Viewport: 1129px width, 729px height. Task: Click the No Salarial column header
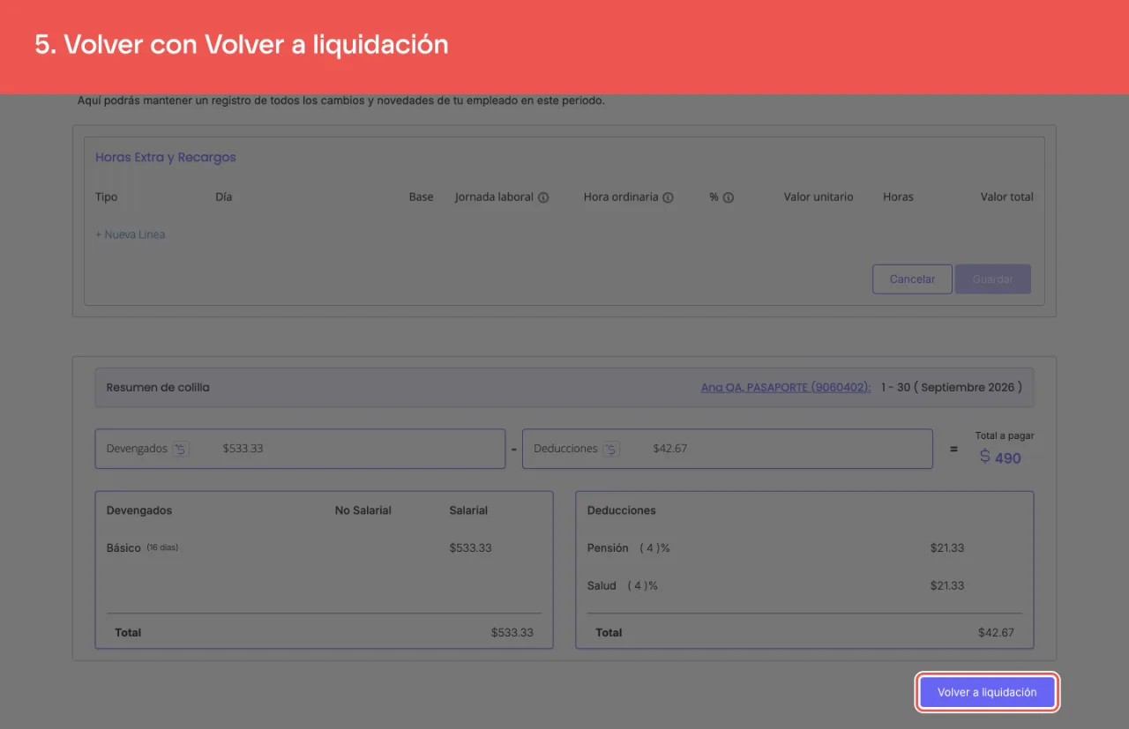363,510
